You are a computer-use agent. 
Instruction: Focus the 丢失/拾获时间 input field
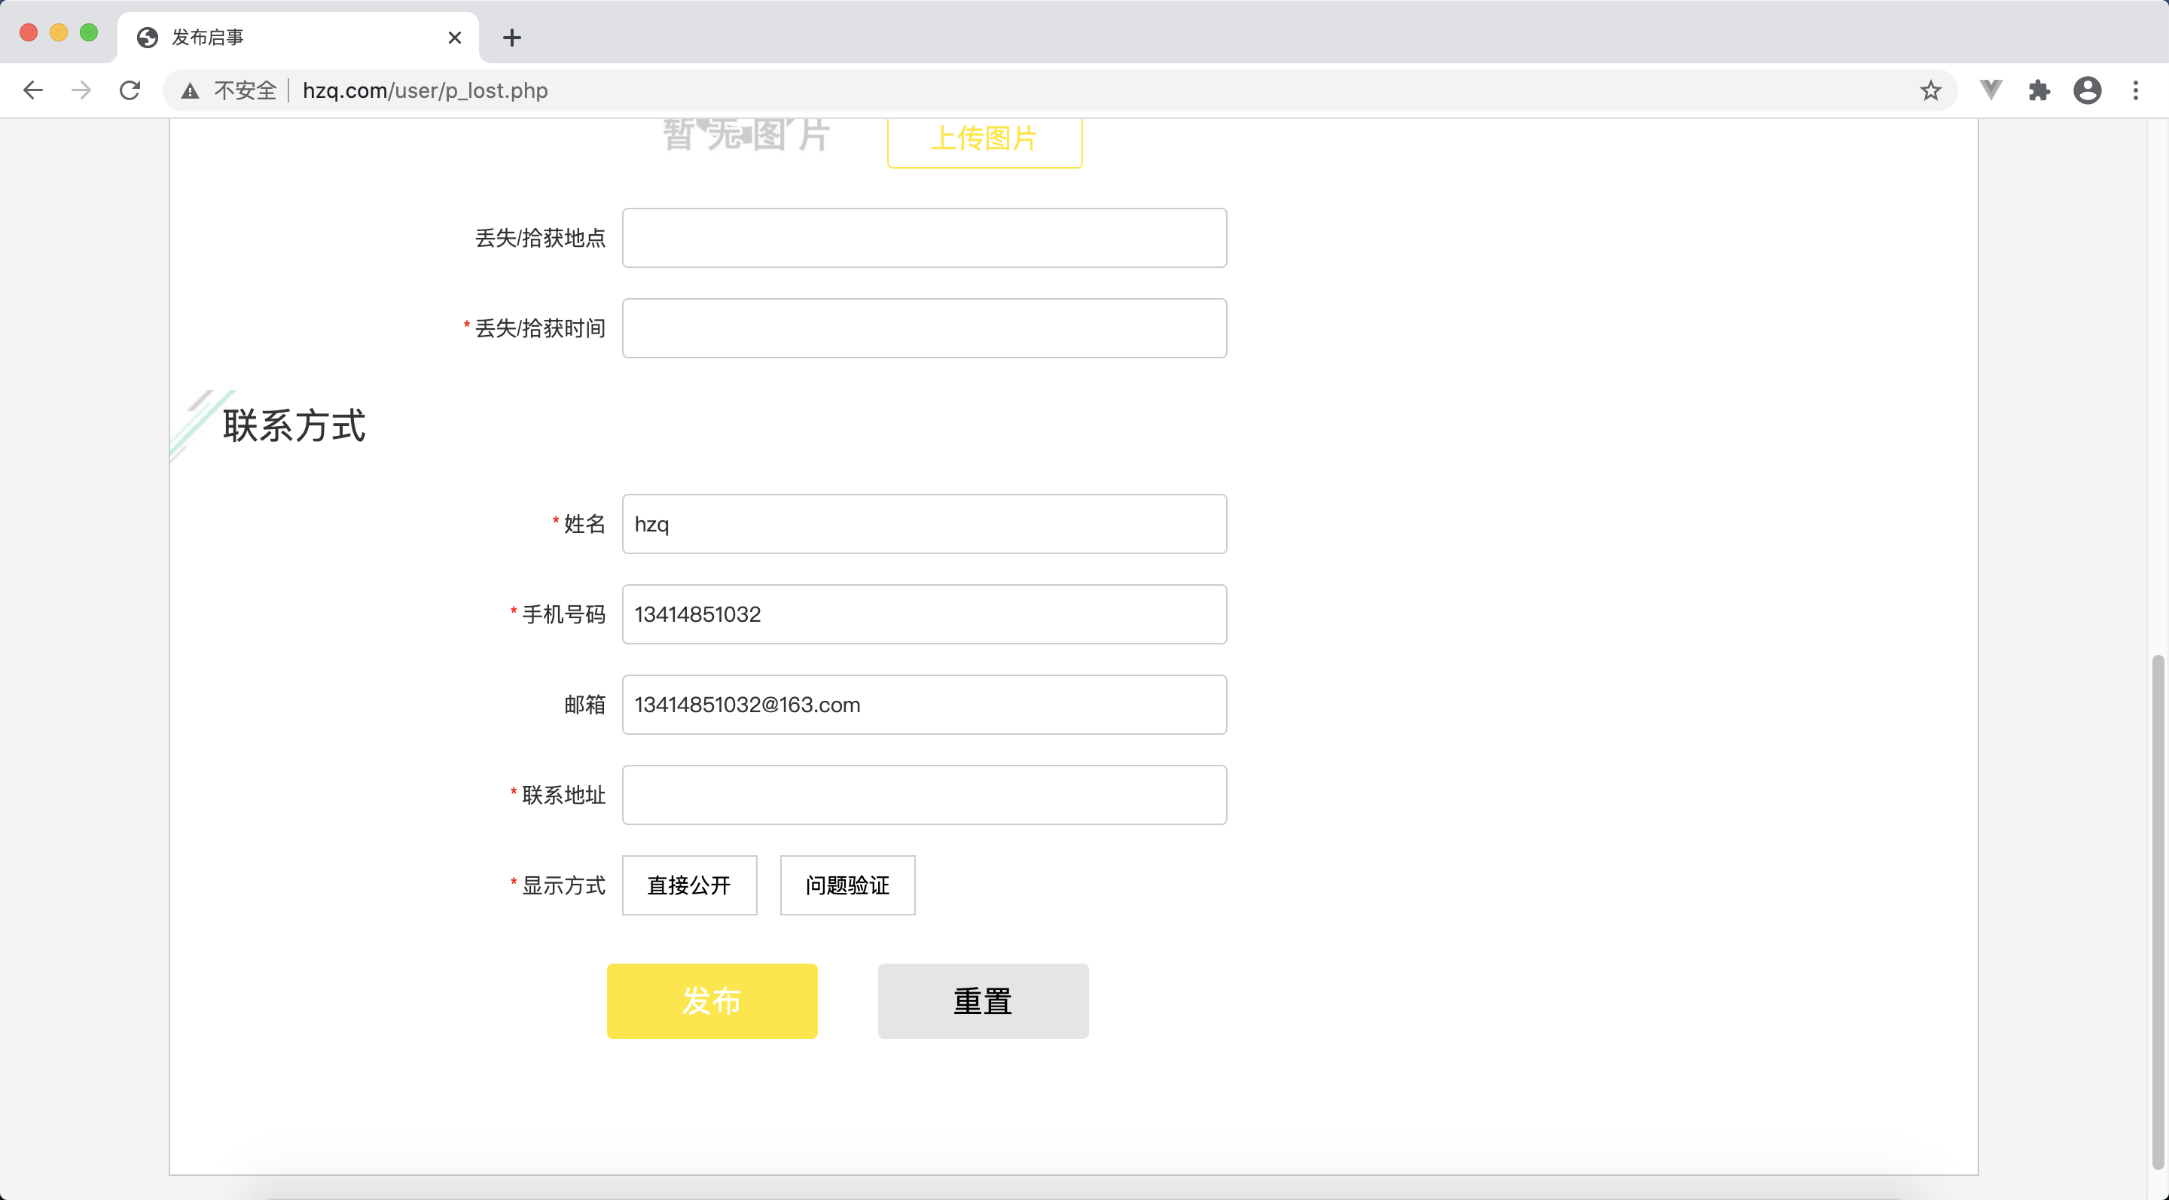pyautogui.click(x=923, y=328)
